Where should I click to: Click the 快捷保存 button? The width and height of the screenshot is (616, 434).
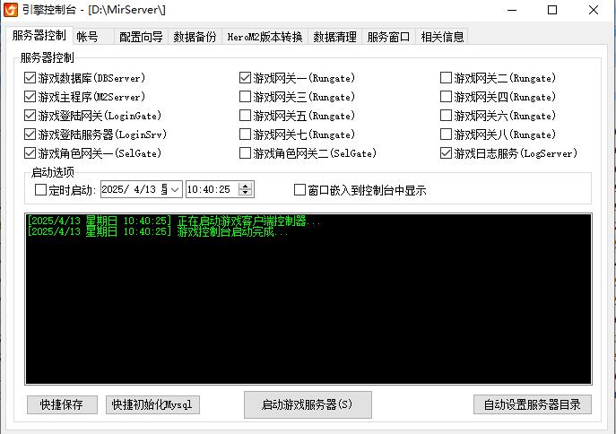pos(62,404)
